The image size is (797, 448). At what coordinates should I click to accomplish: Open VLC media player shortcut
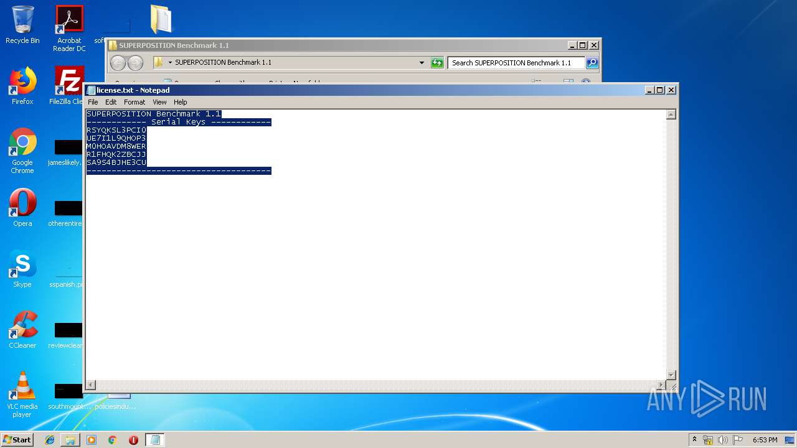pos(22,394)
